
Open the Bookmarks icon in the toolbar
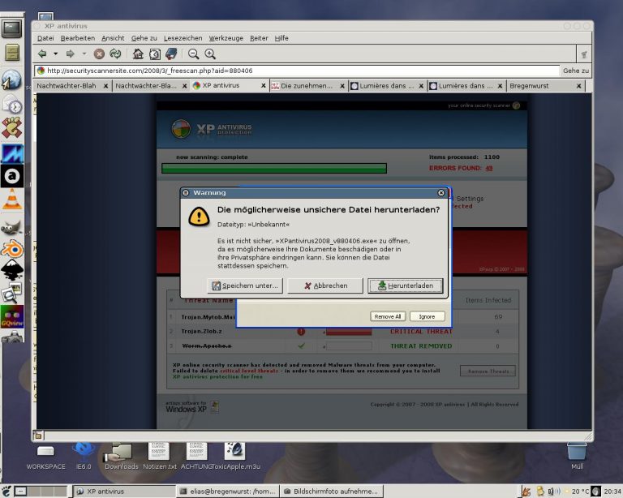click(171, 54)
